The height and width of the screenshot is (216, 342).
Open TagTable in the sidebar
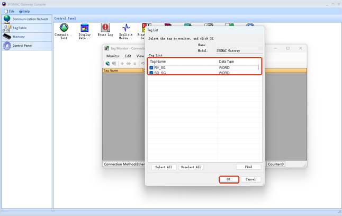pyautogui.click(x=26, y=28)
